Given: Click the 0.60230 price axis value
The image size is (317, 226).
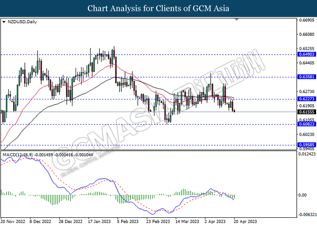Looking at the screenshot, I should tap(307, 134).
